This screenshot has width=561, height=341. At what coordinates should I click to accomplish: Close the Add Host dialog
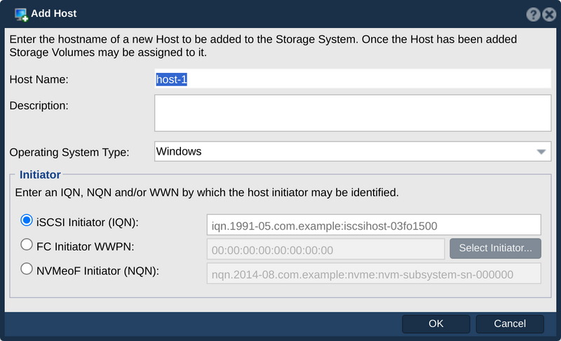tap(549, 15)
